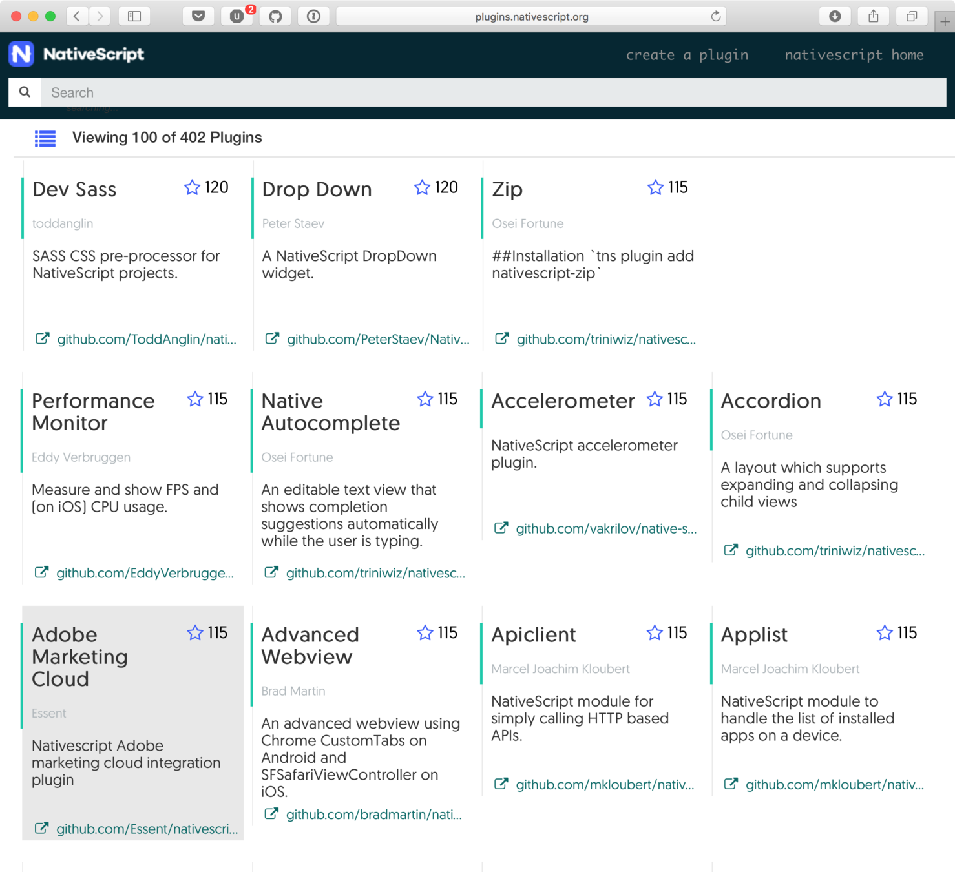The image size is (955, 872).
Task: Click Safari back navigation arrow
Action: pos(77,16)
